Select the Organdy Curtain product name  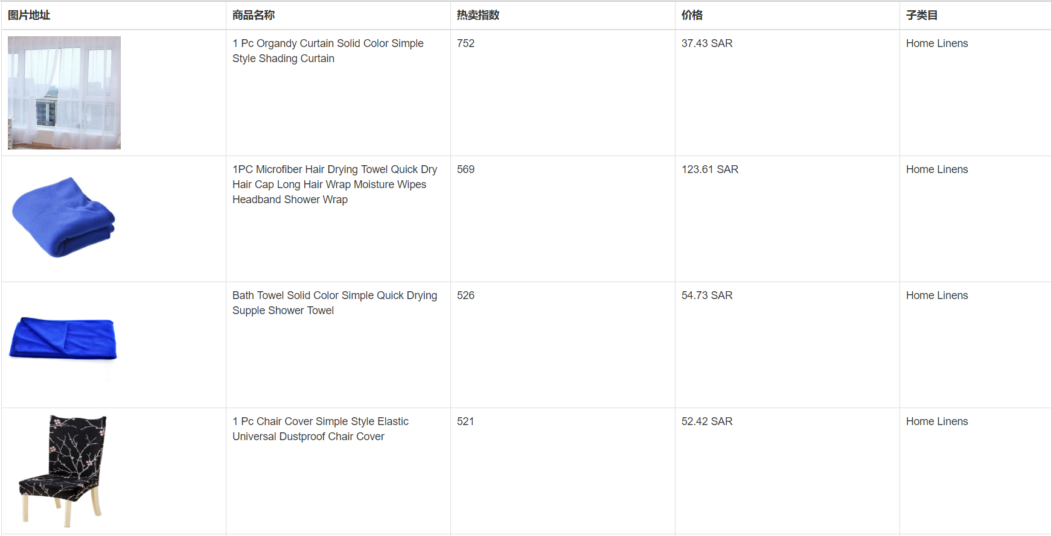[328, 51]
